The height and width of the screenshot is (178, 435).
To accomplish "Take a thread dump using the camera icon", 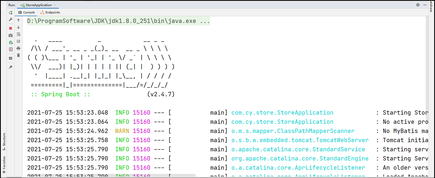I will (x=11, y=35).
